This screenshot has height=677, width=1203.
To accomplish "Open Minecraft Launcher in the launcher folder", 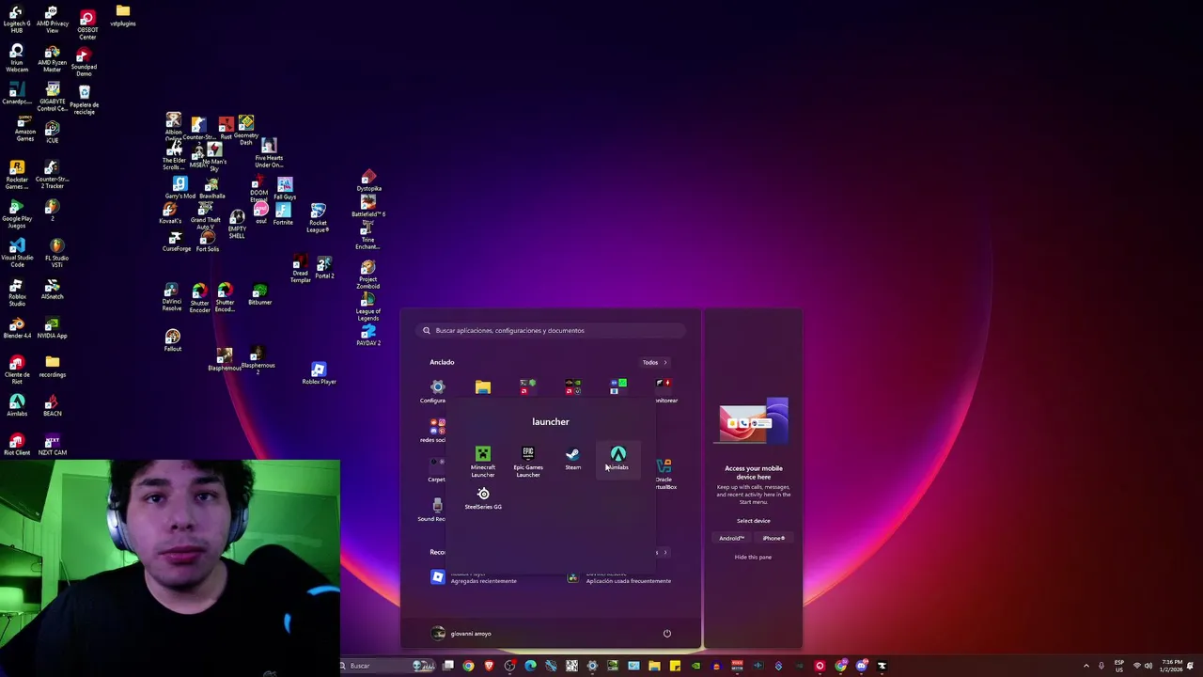I will [x=483, y=462].
